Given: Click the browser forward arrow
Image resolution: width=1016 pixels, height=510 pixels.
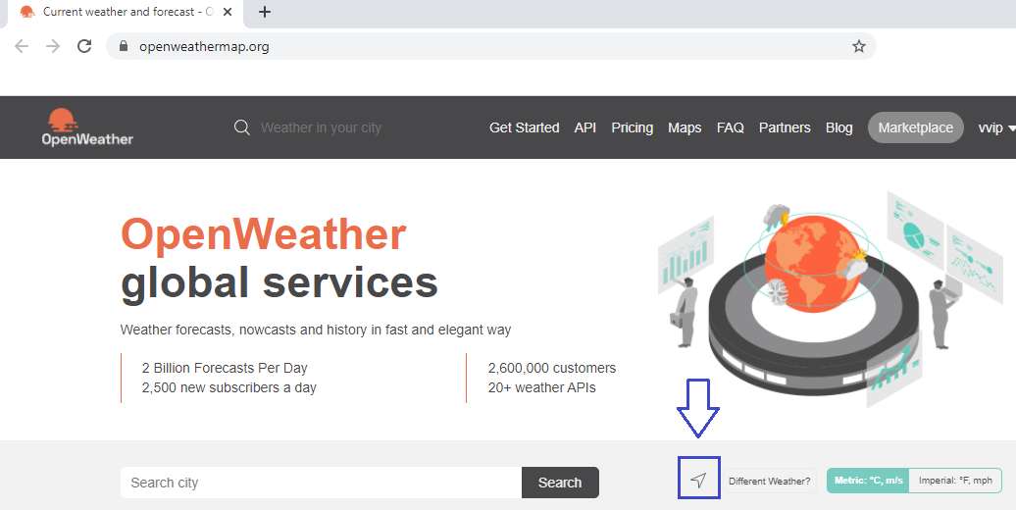Looking at the screenshot, I should click(x=53, y=46).
